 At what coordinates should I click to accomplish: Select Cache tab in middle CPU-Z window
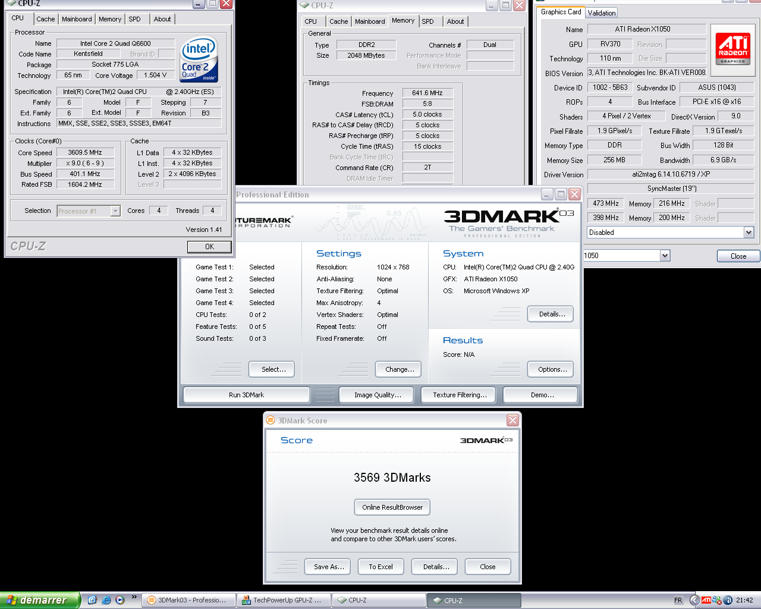click(339, 21)
